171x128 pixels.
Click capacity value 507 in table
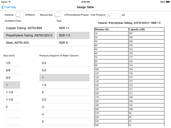pos(146,33)
